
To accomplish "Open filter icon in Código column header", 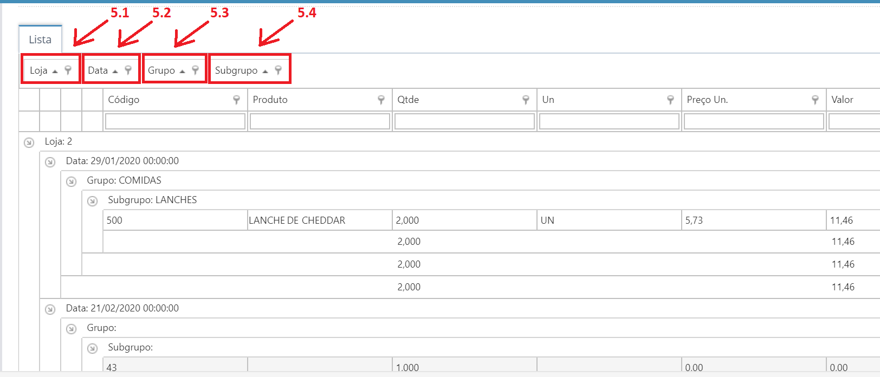I will point(236,100).
